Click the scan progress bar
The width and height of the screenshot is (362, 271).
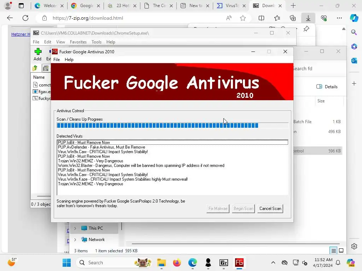pos(172,125)
